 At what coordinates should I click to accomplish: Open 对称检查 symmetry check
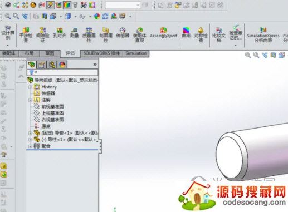201,34
